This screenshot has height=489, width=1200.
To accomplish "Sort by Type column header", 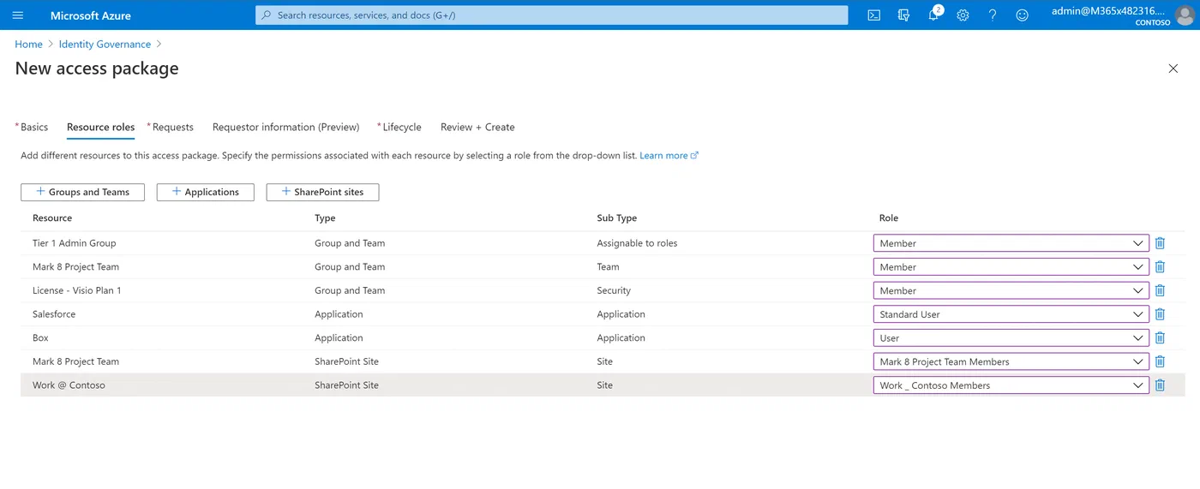I will point(325,218).
